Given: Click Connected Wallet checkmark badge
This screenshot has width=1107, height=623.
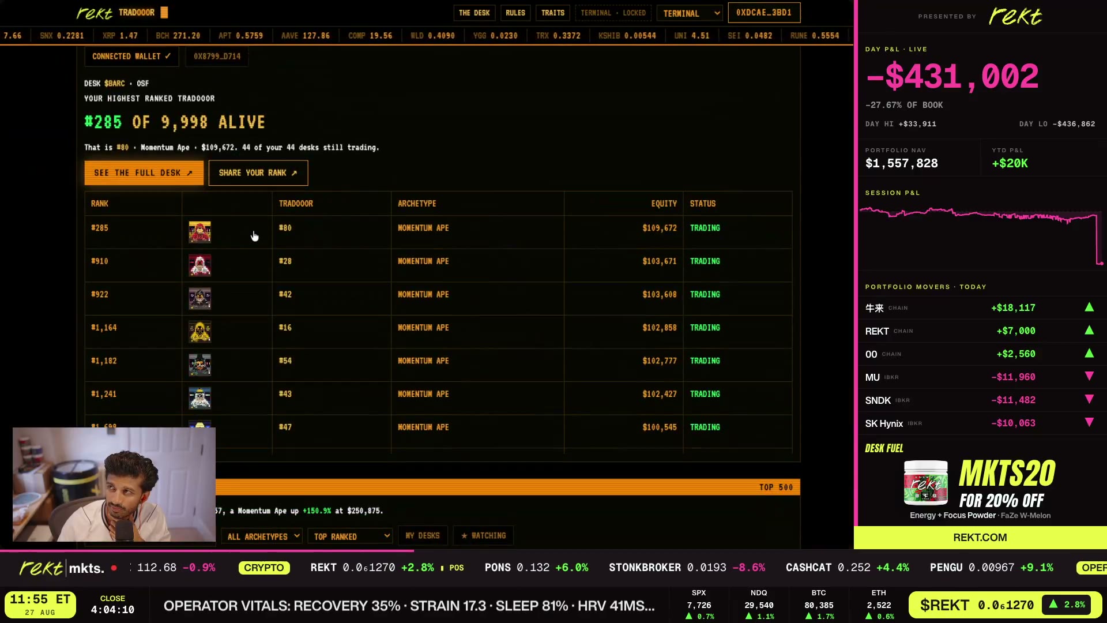Looking at the screenshot, I should coord(131,57).
